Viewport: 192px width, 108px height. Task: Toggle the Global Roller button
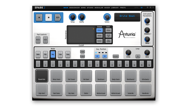click(99, 41)
